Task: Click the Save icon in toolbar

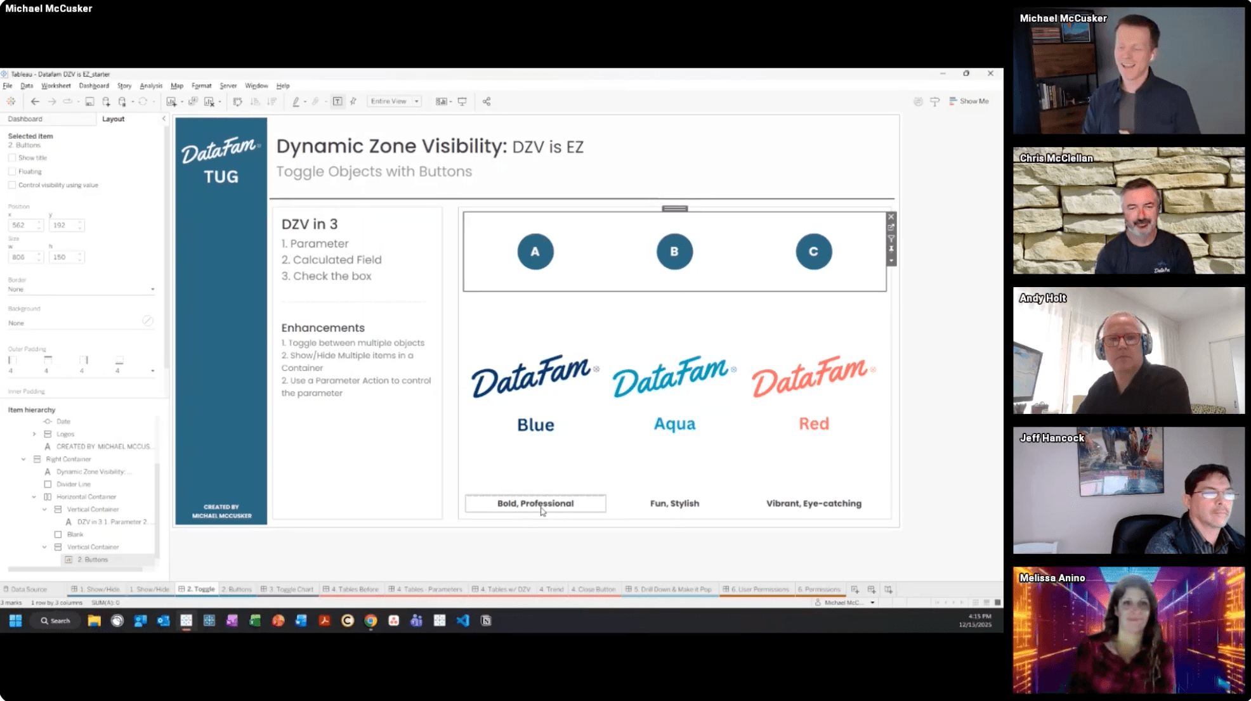Action: pos(89,101)
